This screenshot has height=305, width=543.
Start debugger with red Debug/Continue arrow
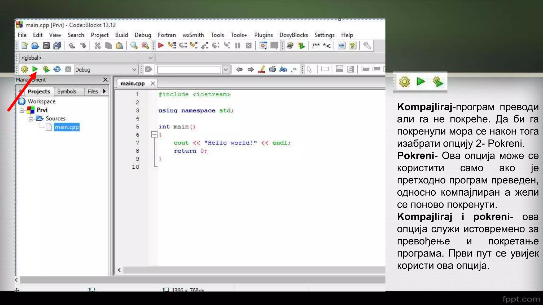click(x=161, y=46)
